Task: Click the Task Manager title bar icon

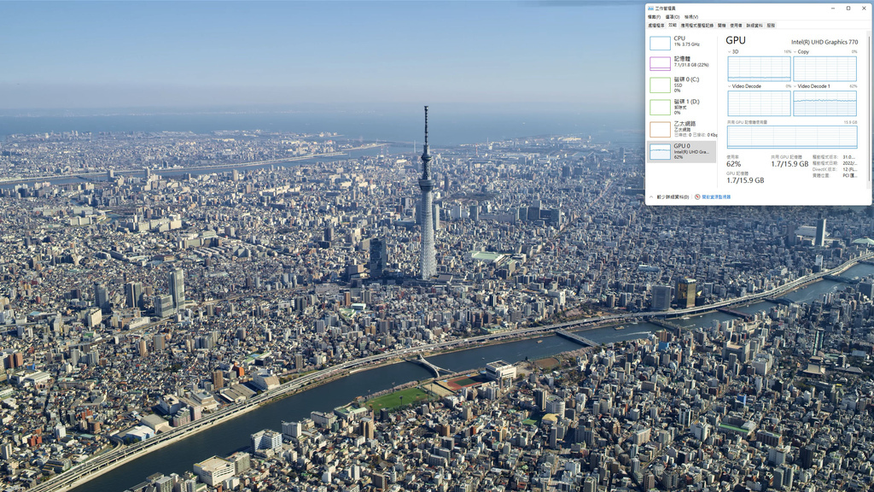Action: tap(650, 9)
